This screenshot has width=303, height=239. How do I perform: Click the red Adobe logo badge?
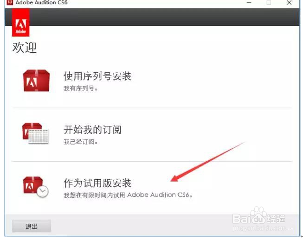click(21, 23)
